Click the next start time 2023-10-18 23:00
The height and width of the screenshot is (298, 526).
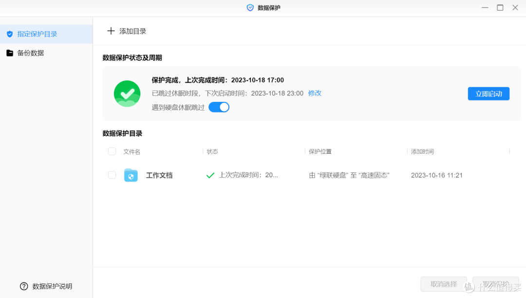click(x=277, y=93)
